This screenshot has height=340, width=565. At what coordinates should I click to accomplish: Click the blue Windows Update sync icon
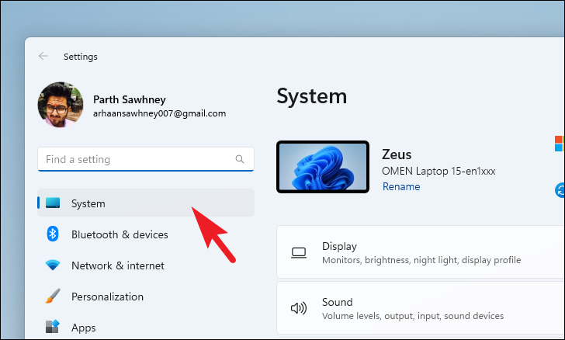pos(560,190)
